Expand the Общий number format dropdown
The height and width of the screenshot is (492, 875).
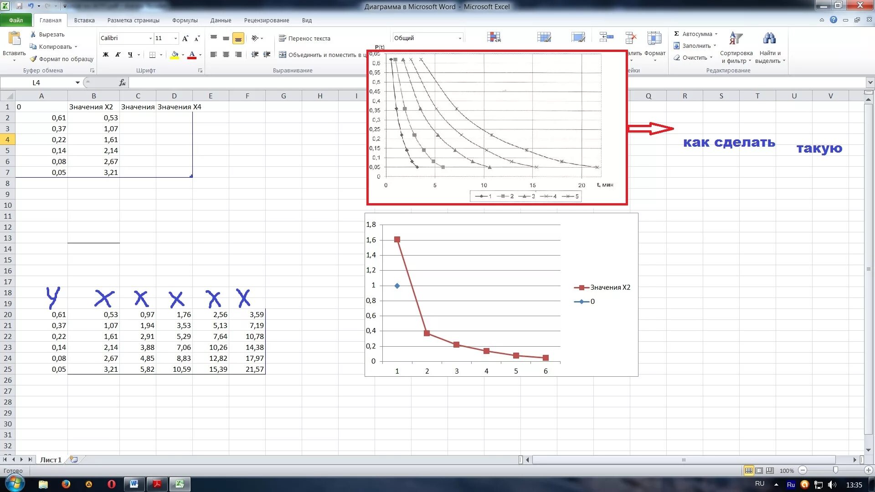coord(460,38)
